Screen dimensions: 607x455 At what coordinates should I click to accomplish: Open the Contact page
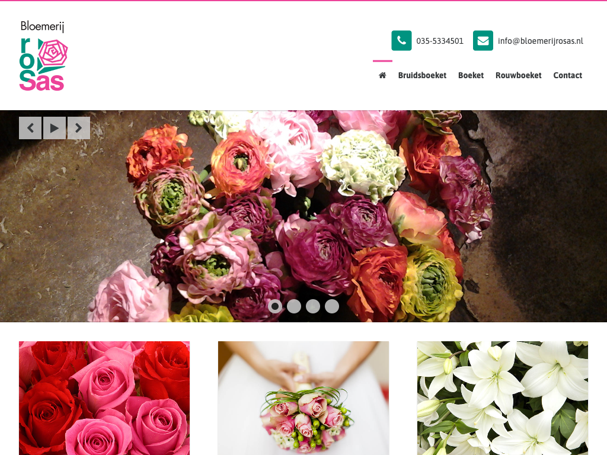point(567,75)
